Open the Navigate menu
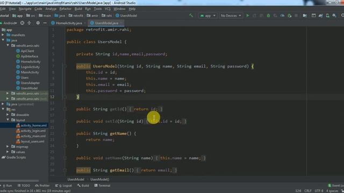The height and width of the screenshot is (193, 344). (x=25, y=9)
